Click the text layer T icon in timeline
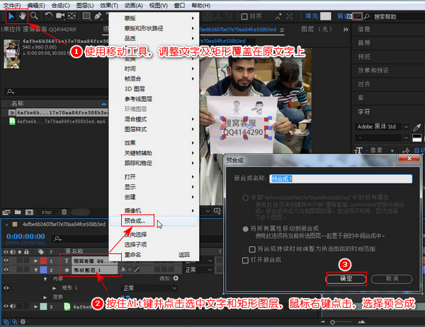Viewport: 425px width, 327px height. click(67, 261)
